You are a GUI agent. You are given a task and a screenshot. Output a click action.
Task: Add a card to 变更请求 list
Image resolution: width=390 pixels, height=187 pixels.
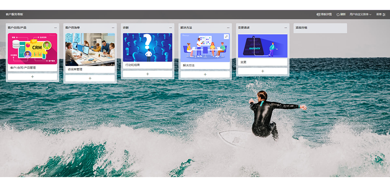tap(263, 71)
